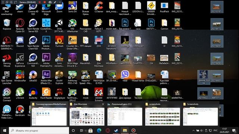
Task: Open the Recycle Bin (Корзина) icon
Action: point(7,24)
